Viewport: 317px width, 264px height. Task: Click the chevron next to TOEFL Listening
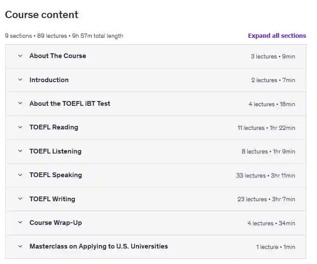point(20,151)
